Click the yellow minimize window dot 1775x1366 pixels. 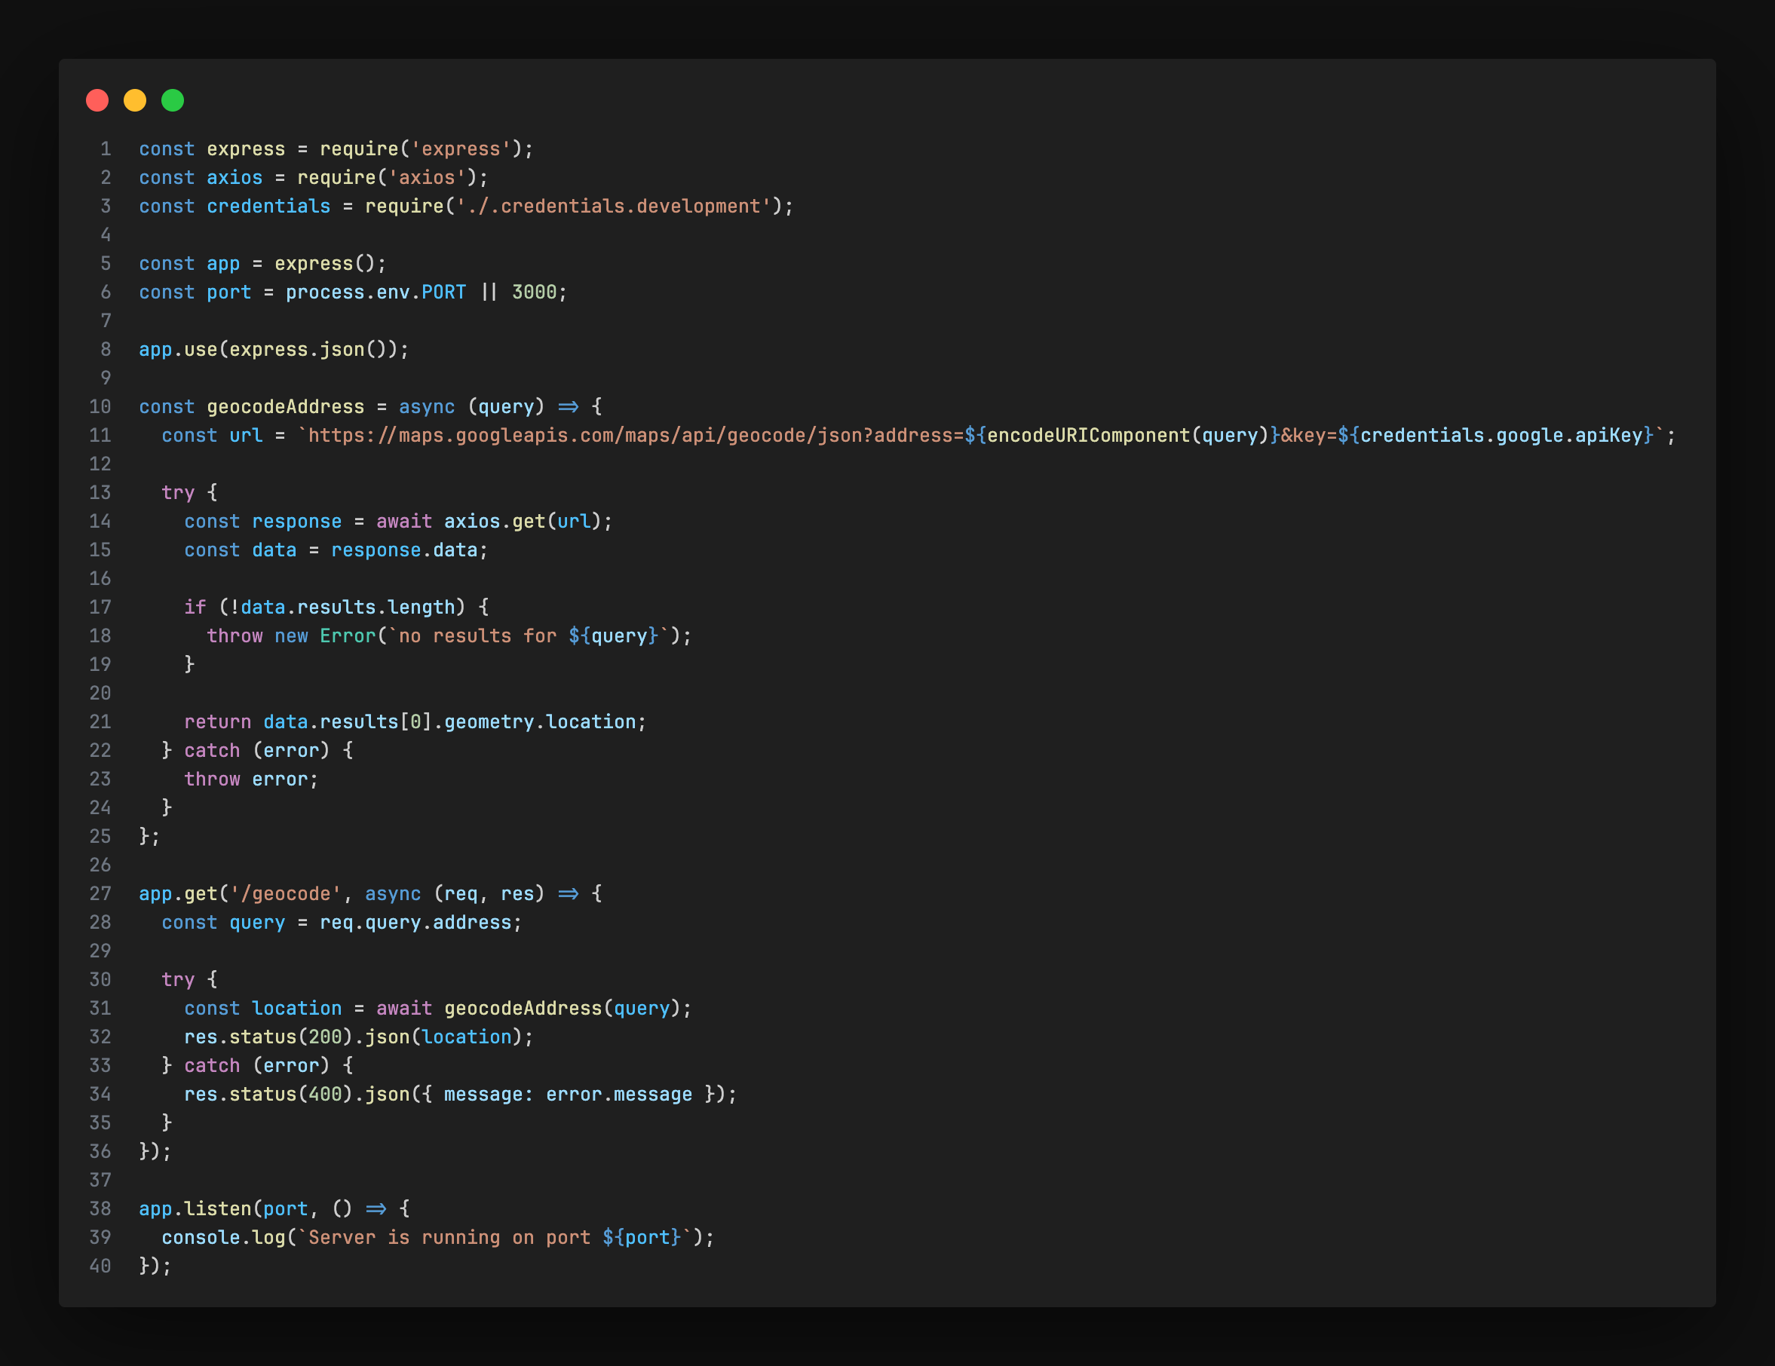pyautogui.click(x=135, y=100)
